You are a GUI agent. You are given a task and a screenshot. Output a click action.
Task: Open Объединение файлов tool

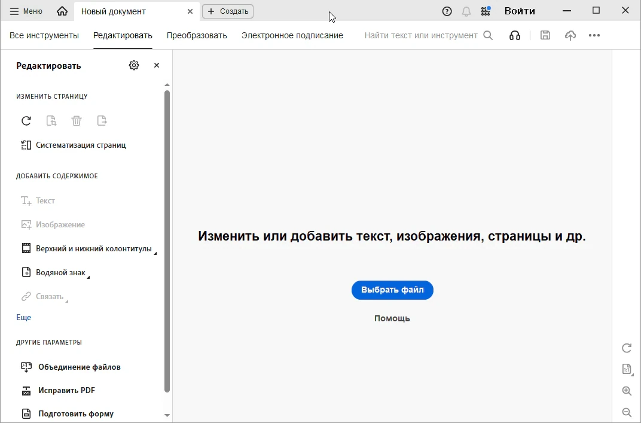tap(71, 367)
